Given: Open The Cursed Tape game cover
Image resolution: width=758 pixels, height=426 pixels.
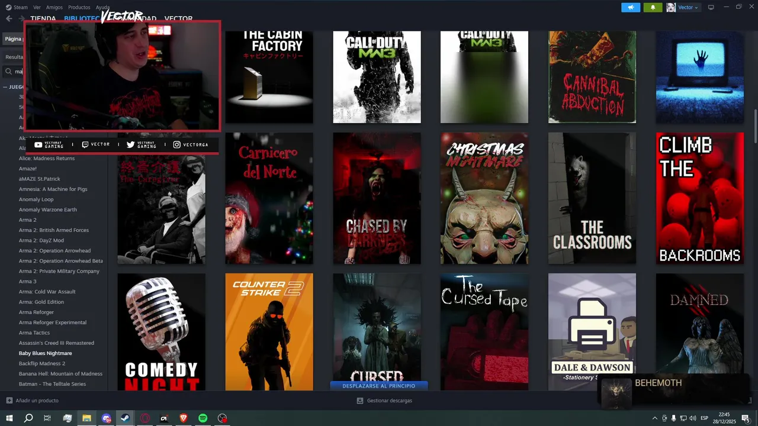Looking at the screenshot, I should [484, 332].
